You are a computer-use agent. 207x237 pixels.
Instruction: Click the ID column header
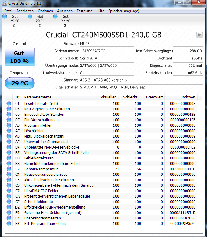pyautogui.click(x=17, y=97)
